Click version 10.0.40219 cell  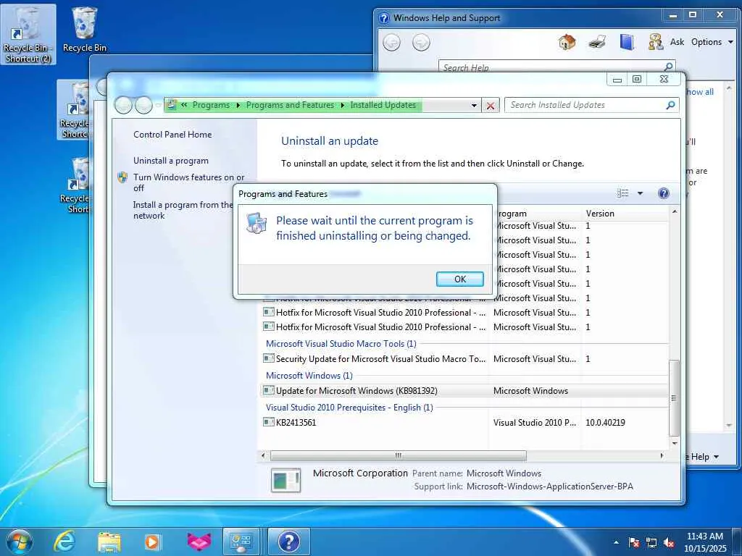pos(605,422)
